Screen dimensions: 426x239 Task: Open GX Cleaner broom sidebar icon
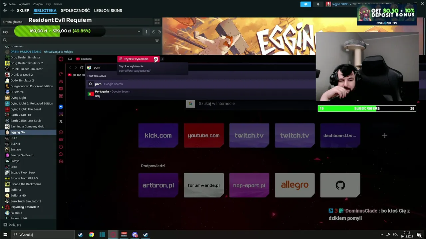coord(61,81)
